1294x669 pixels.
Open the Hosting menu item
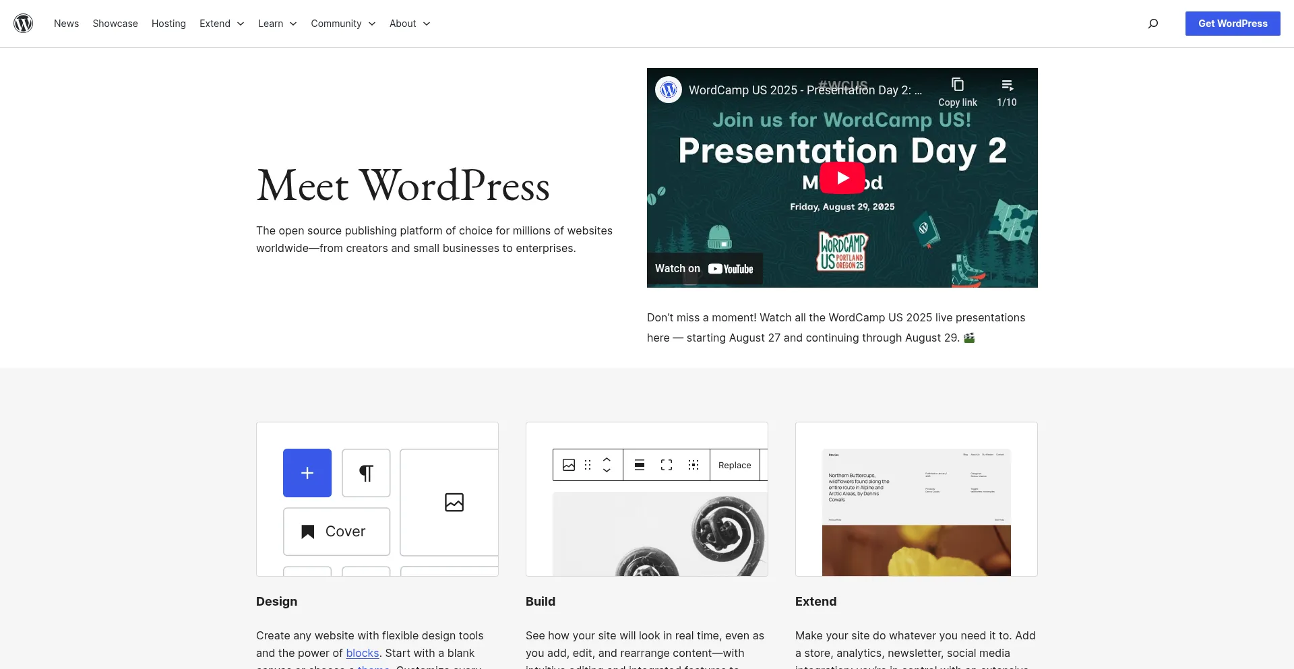(168, 24)
